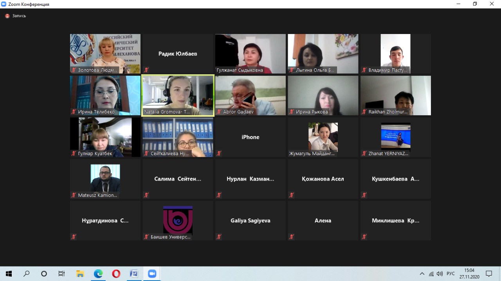Select the Баишев Университет logo tile
The height and width of the screenshot is (281, 501).
point(178,220)
